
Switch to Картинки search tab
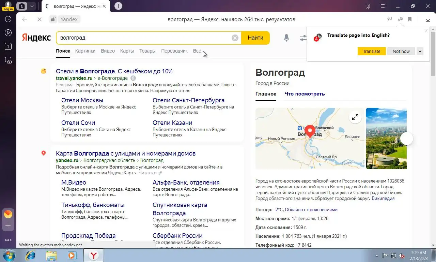tap(85, 51)
